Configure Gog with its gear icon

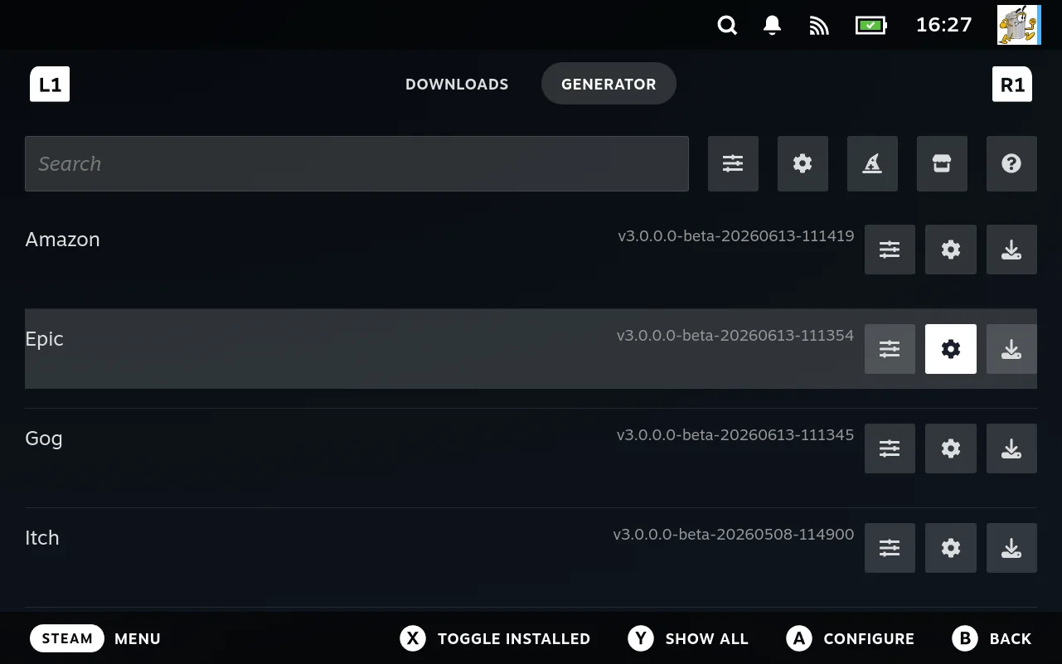click(x=951, y=448)
